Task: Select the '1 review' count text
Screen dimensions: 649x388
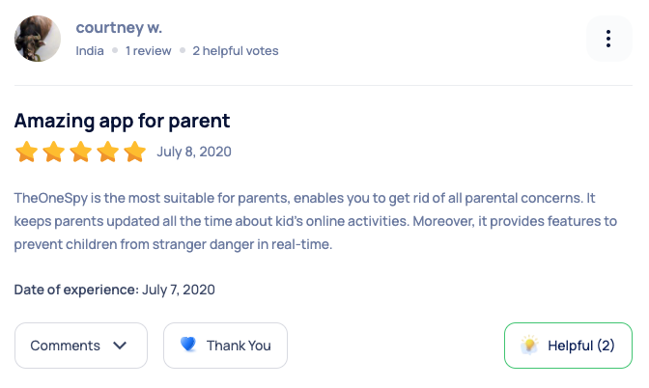Action: [148, 50]
